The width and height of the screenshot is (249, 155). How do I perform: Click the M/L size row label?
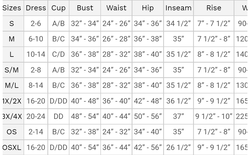tap(12, 85)
